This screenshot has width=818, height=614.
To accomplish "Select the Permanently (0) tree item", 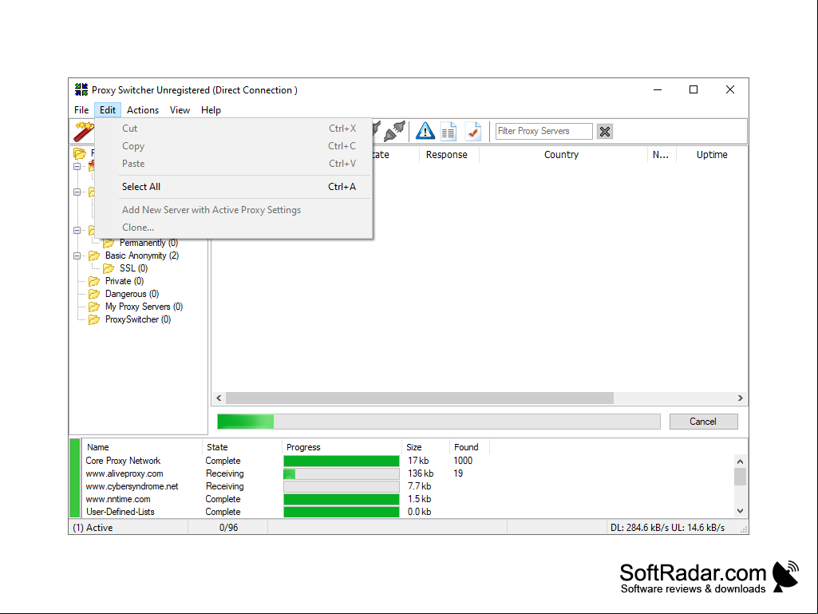I will [148, 243].
